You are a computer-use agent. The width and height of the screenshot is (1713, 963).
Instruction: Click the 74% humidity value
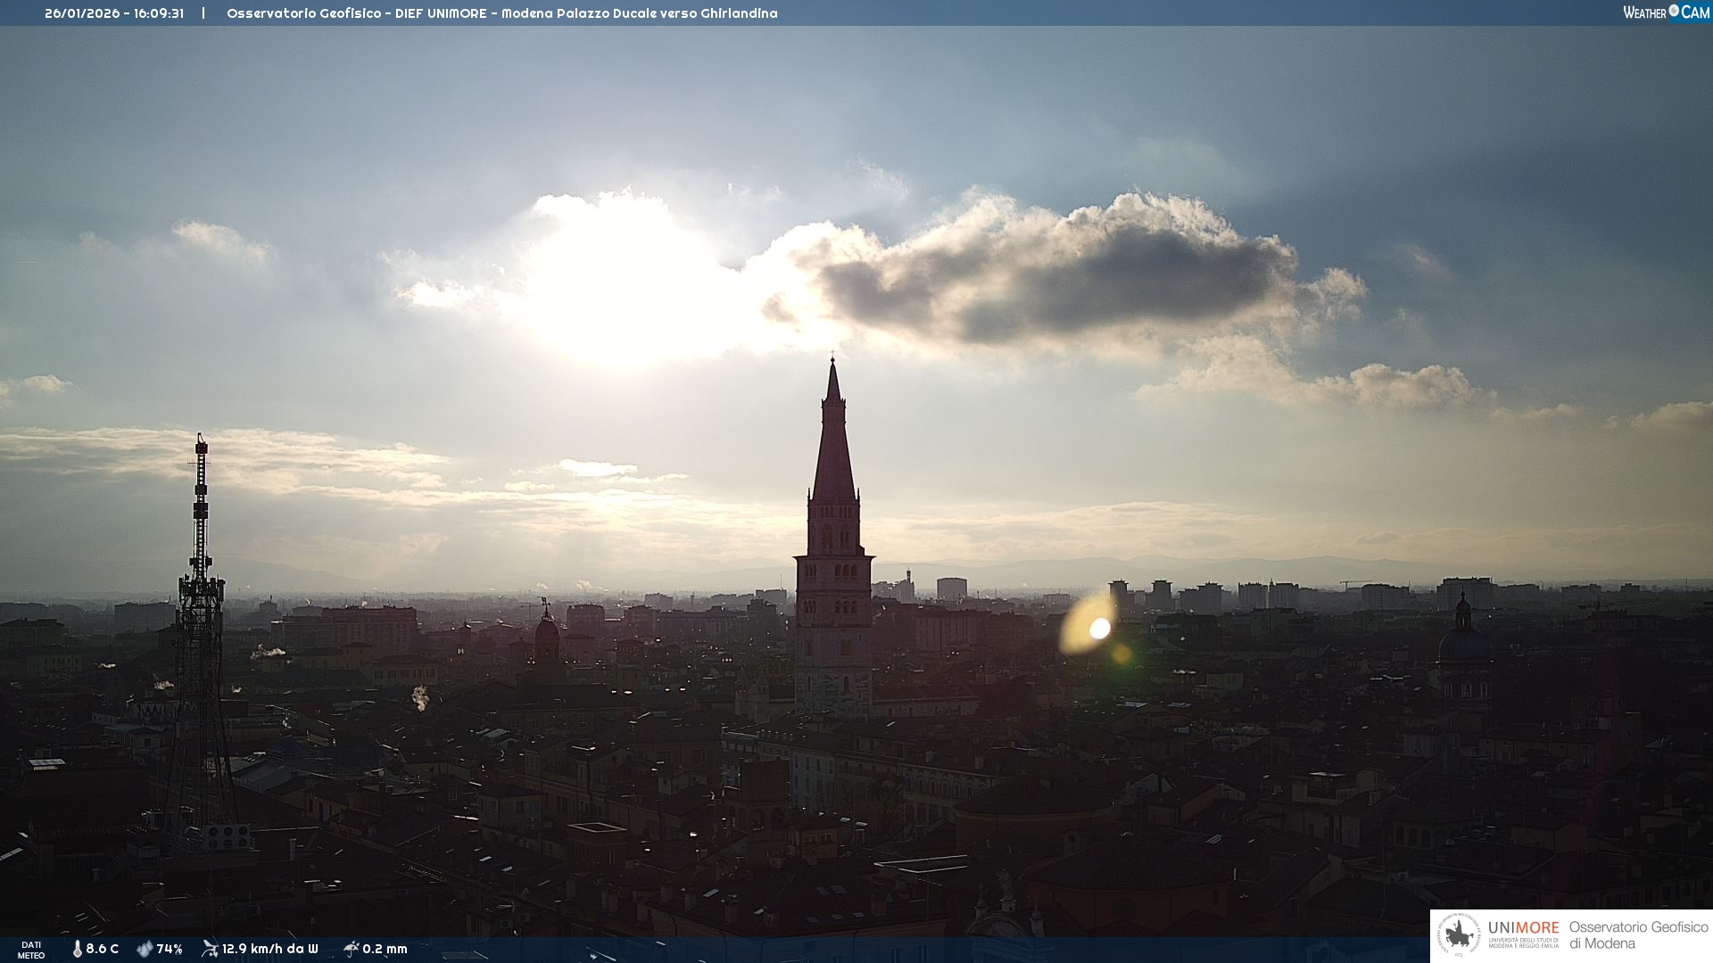pyautogui.click(x=170, y=949)
